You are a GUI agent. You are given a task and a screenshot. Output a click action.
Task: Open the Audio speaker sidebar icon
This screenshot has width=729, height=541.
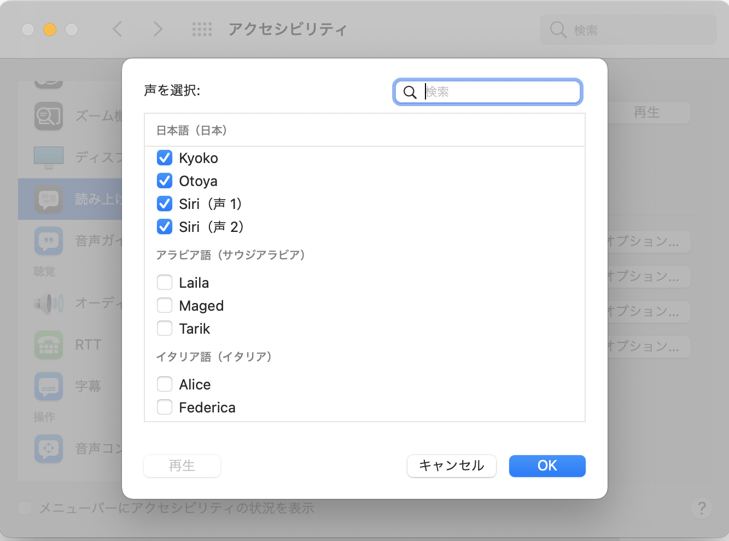click(49, 303)
